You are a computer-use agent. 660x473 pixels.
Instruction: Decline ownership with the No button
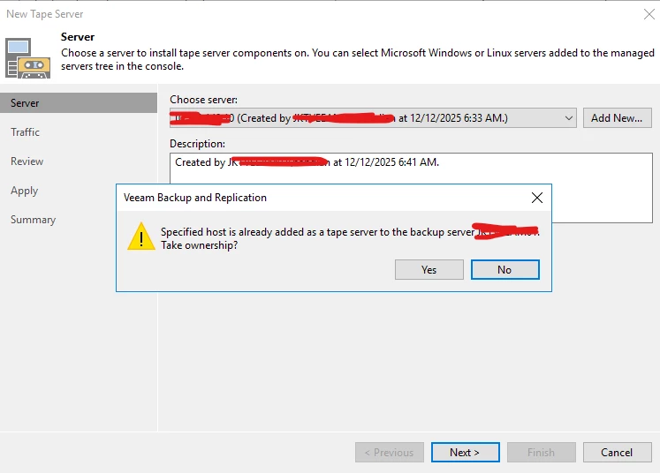point(504,269)
